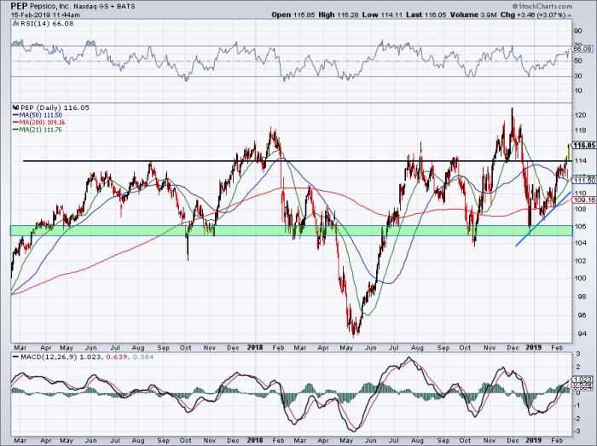Click the Open 115.85 quote value
Image resolution: width=597 pixels, height=446 pixels.
coord(293,14)
